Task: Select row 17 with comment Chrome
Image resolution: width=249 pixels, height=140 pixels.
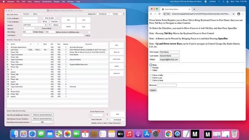Action: point(58,87)
